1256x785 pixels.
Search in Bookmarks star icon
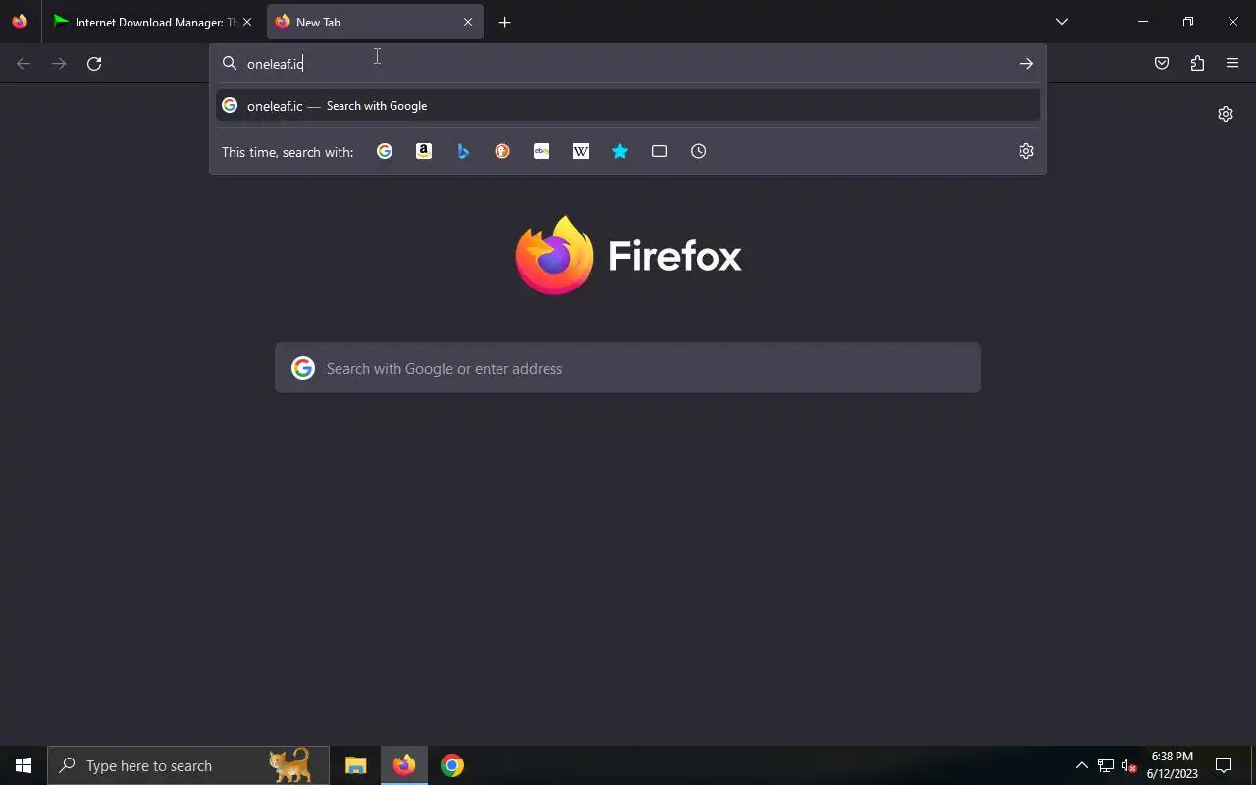tap(620, 151)
